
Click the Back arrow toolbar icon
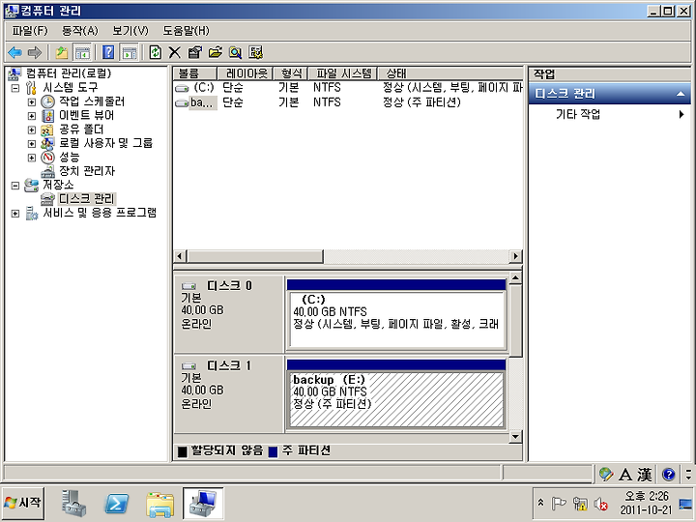14,52
